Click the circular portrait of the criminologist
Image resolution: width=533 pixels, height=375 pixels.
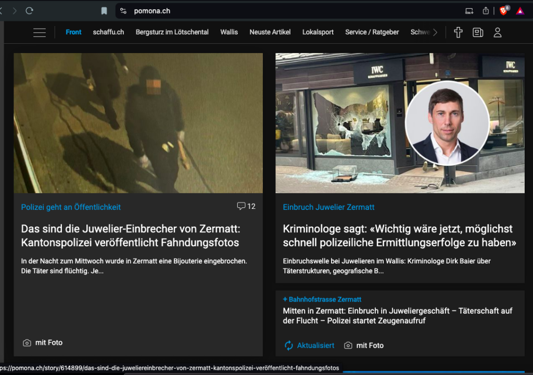pos(447,123)
